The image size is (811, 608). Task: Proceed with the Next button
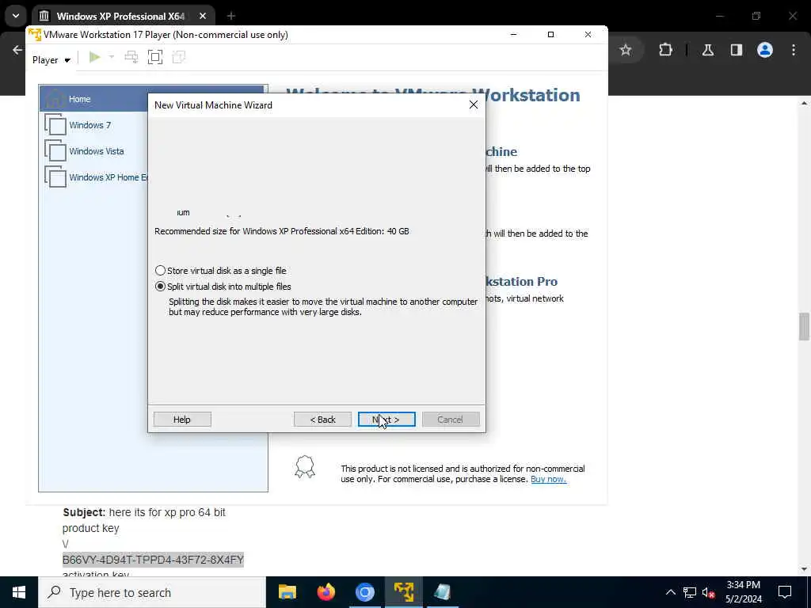(386, 420)
